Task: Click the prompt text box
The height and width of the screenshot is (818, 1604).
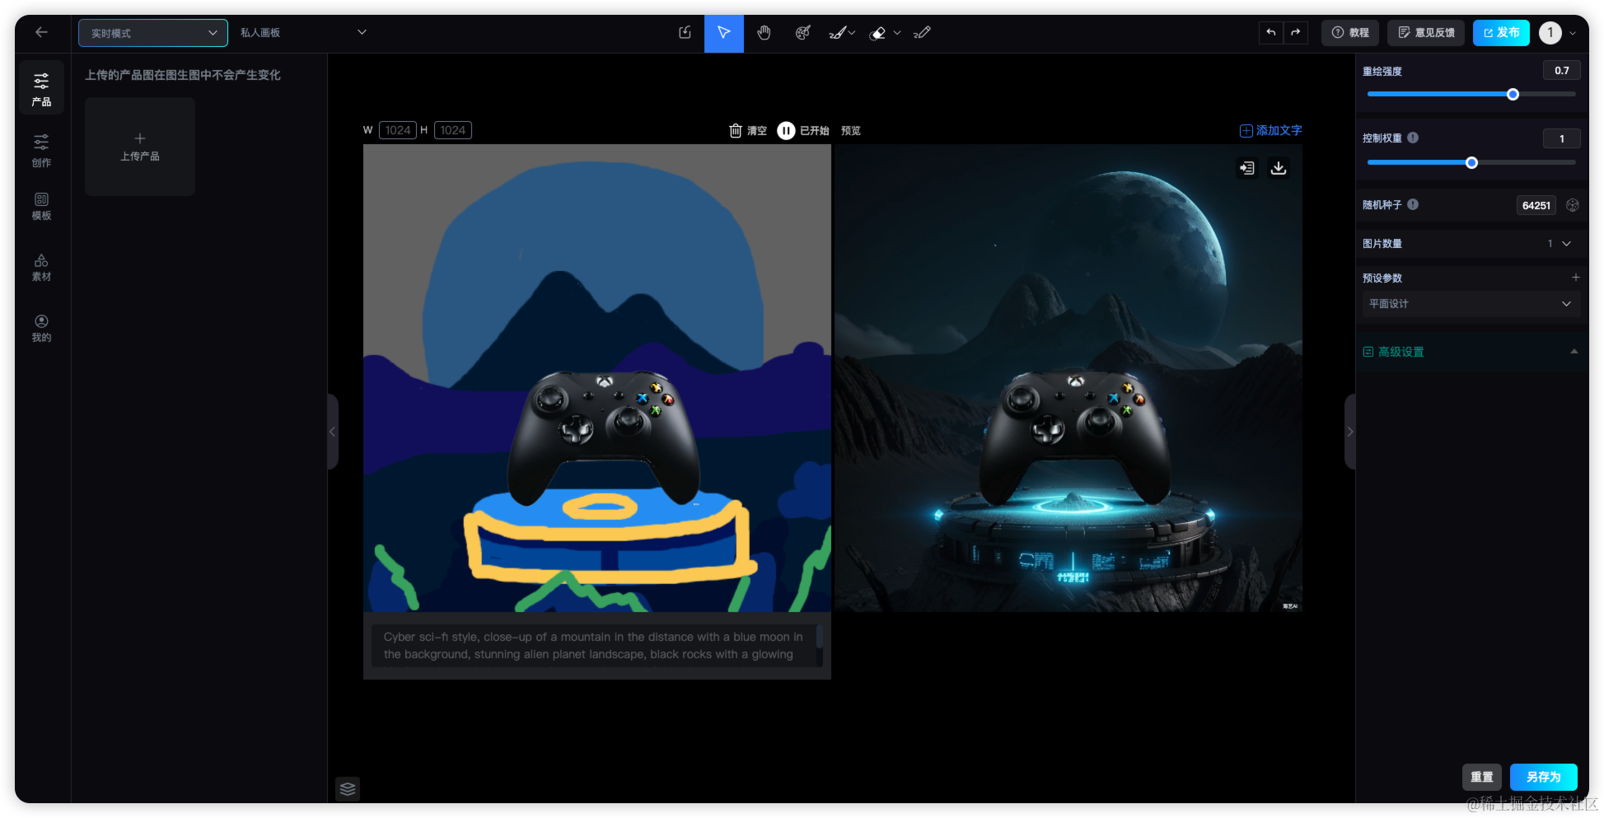Action: pos(597,646)
